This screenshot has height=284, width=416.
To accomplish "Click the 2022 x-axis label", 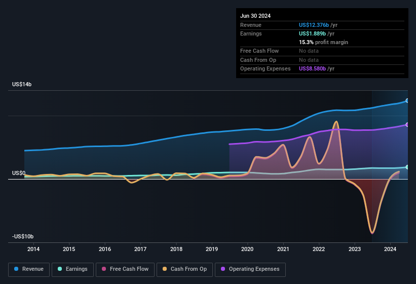I will click(319, 249).
